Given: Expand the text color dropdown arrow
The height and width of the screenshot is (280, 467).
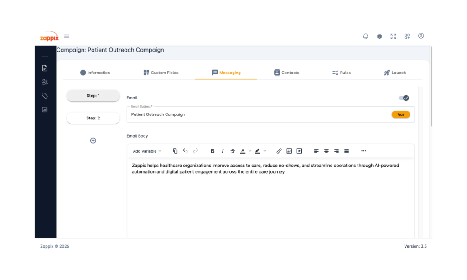Looking at the screenshot, I should point(250,151).
